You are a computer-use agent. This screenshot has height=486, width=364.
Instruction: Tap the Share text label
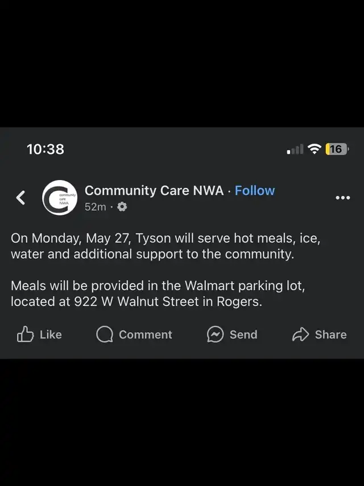(330, 335)
